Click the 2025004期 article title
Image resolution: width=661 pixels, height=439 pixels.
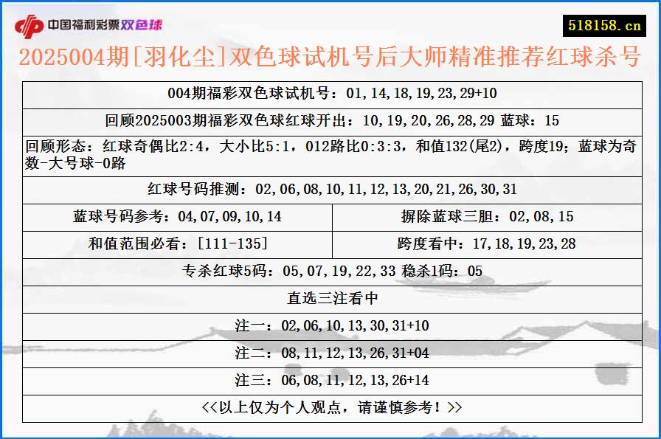pyautogui.click(x=330, y=56)
